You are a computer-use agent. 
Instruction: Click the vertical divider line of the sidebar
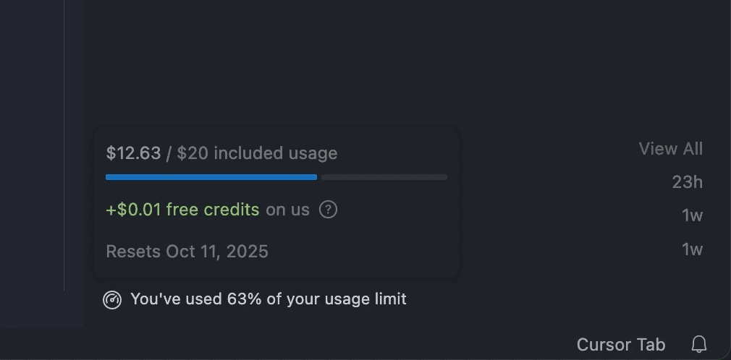tap(64, 145)
